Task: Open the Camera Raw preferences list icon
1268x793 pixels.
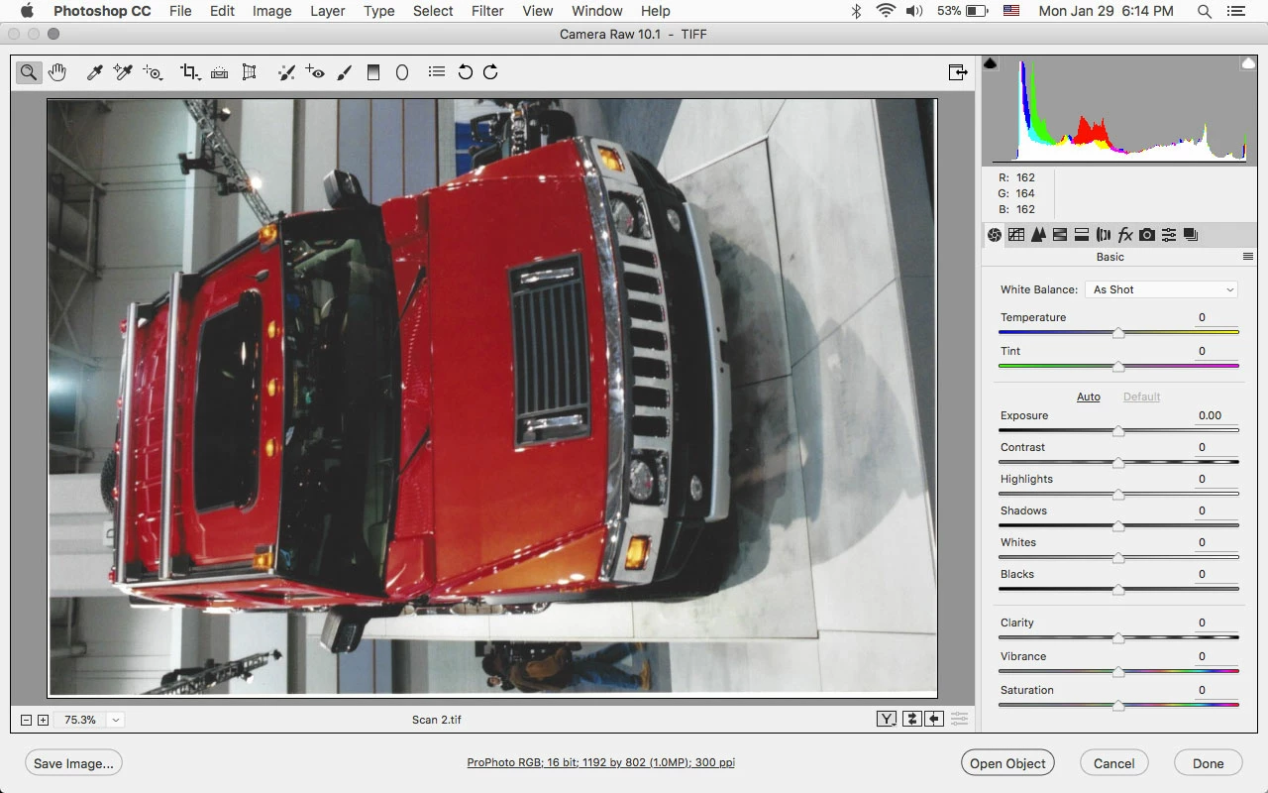Action: (436, 72)
